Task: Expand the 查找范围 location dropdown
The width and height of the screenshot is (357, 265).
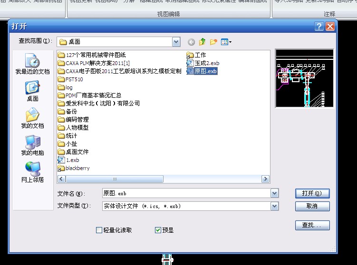Action: [x=176, y=42]
